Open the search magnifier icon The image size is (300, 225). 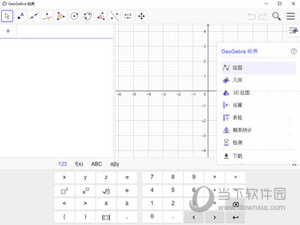(x=277, y=16)
